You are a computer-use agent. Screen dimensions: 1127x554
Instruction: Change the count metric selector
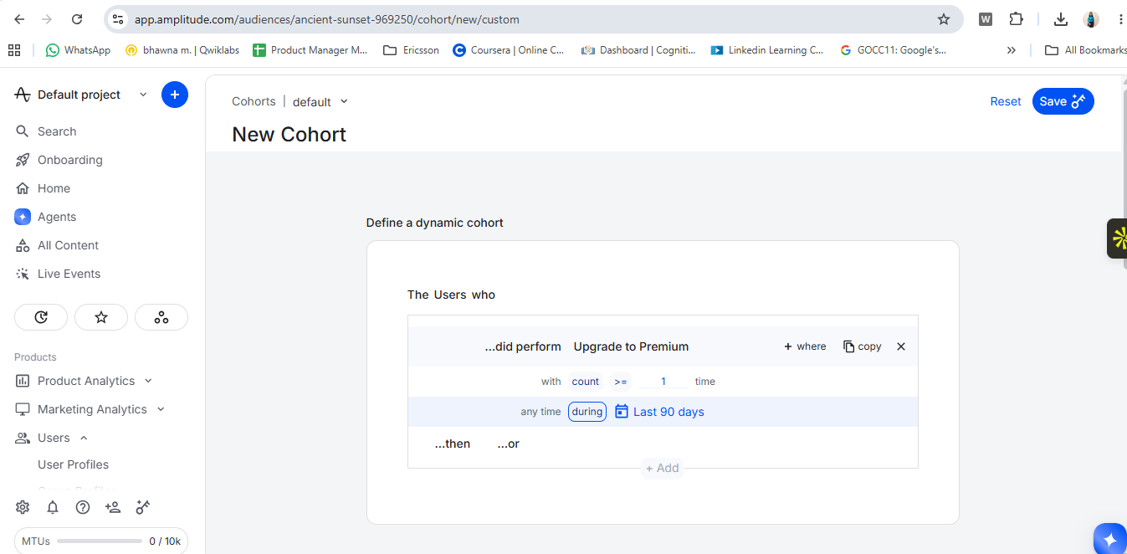[586, 382]
